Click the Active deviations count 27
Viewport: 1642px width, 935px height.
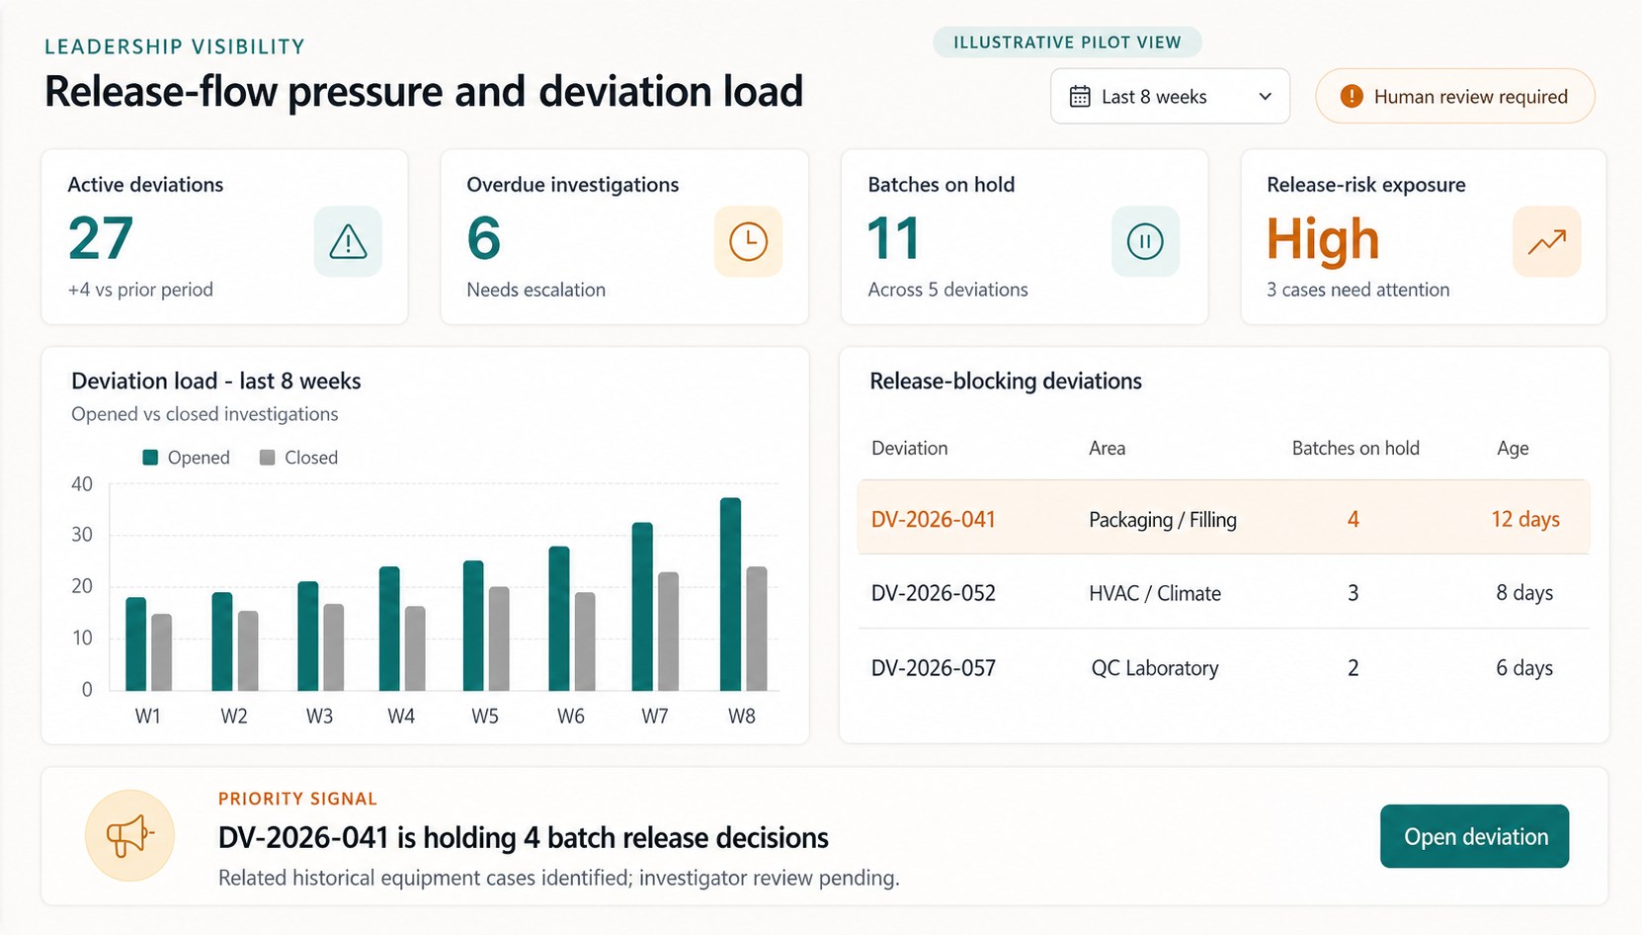point(101,239)
